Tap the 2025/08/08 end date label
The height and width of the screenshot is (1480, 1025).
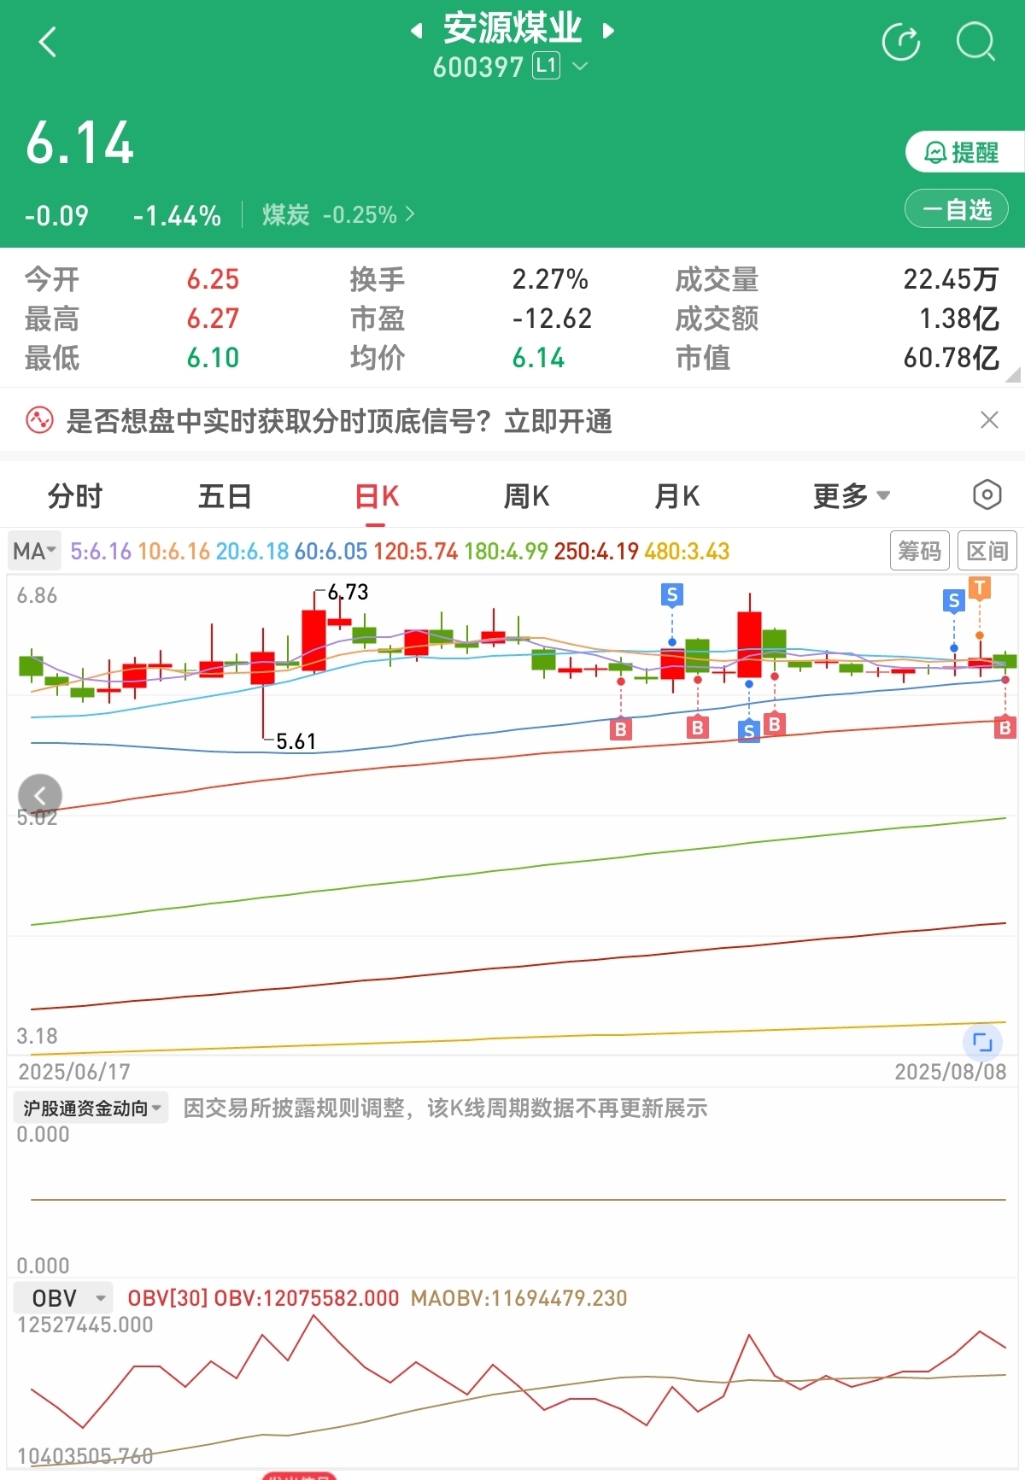pos(951,1072)
